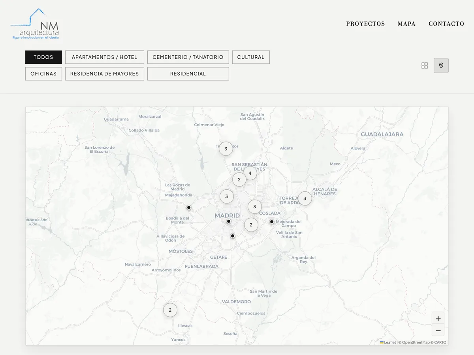This screenshot has height=355, width=474.
Task: Open the Leaflet attribution link
Action: click(x=388, y=342)
